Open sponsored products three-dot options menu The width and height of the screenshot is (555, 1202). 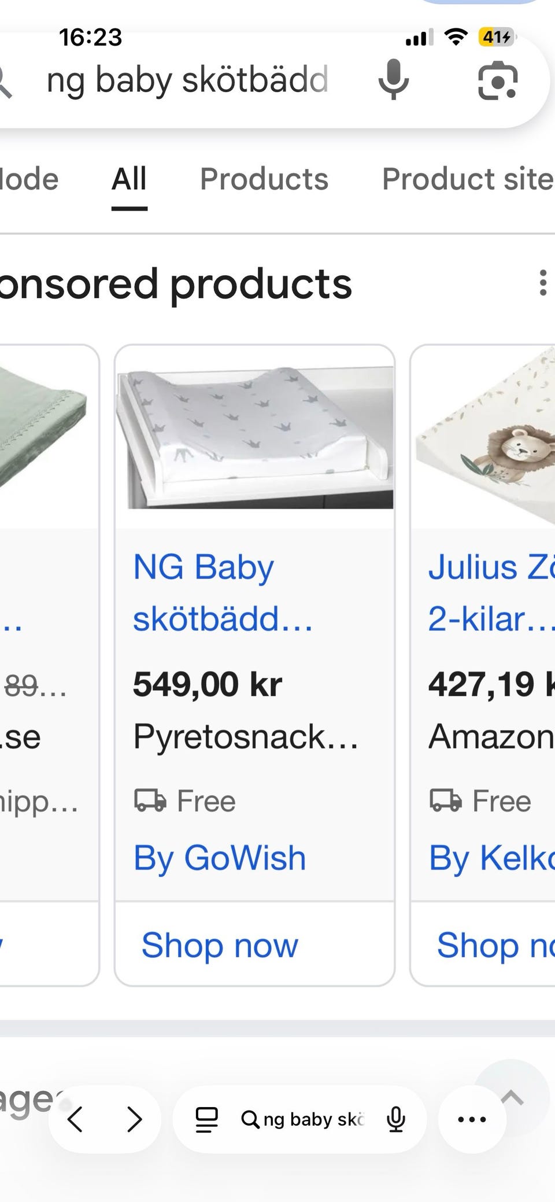tap(542, 283)
